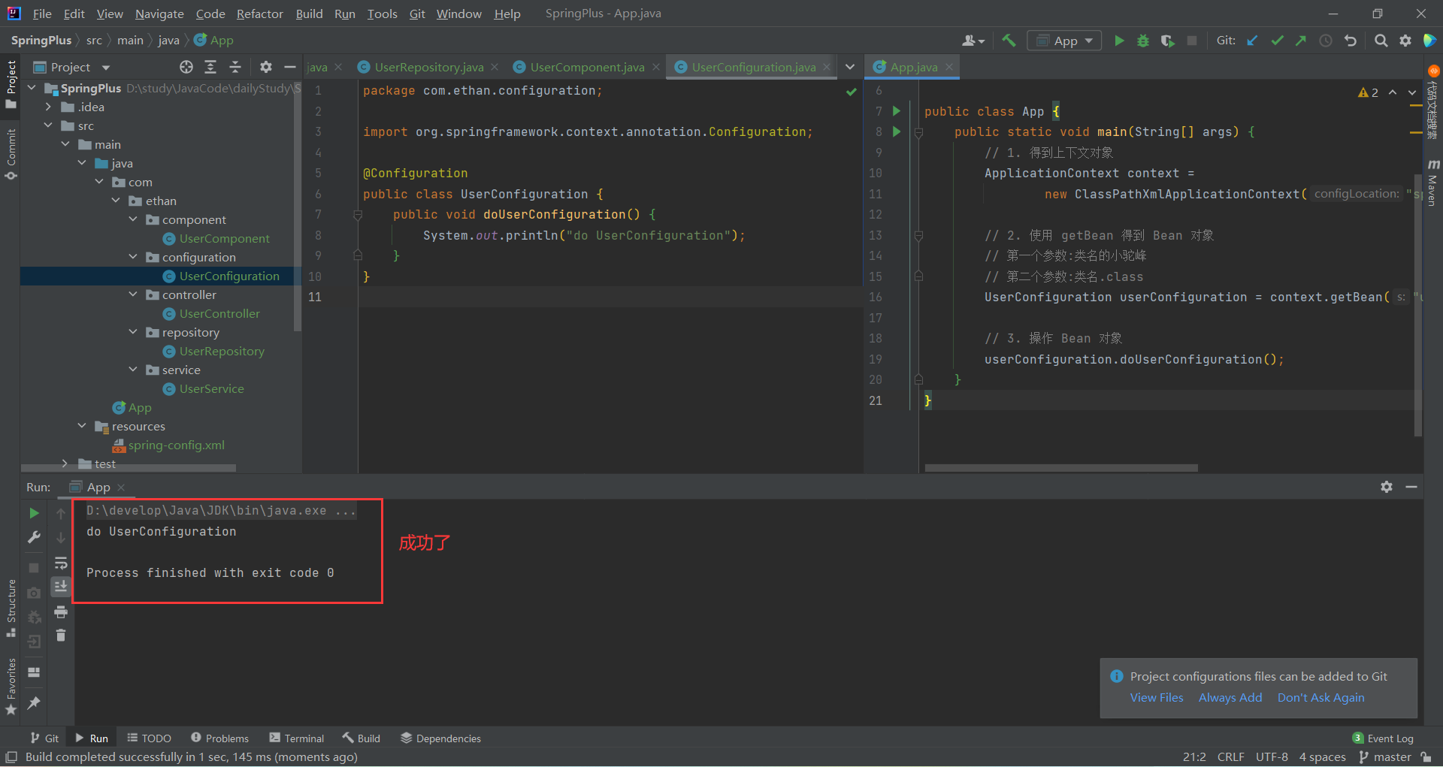1443x767 pixels.
Task: Show Git history with the clock icon
Action: pyautogui.click(x=1326, y=41)
